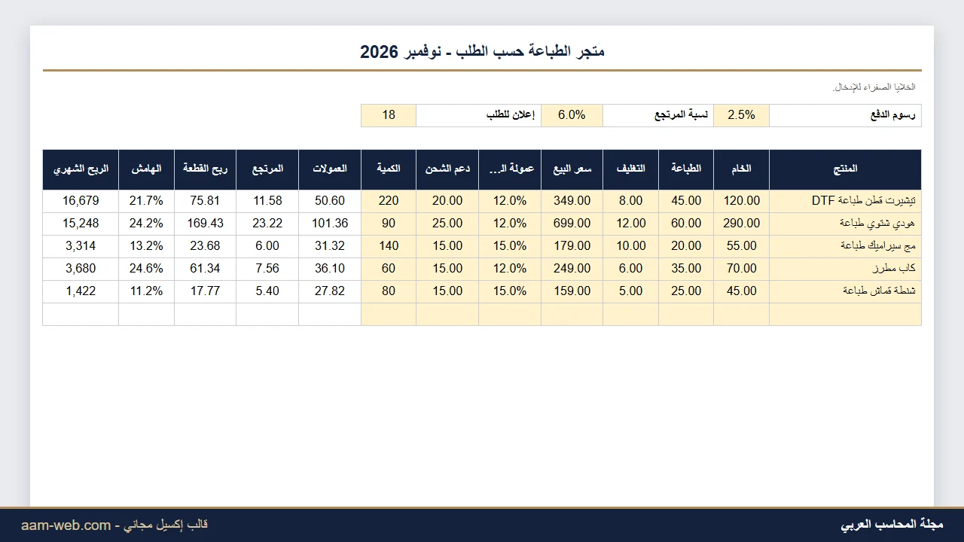
Task: Select packaging cost cell 10.00
Action: 630,246
